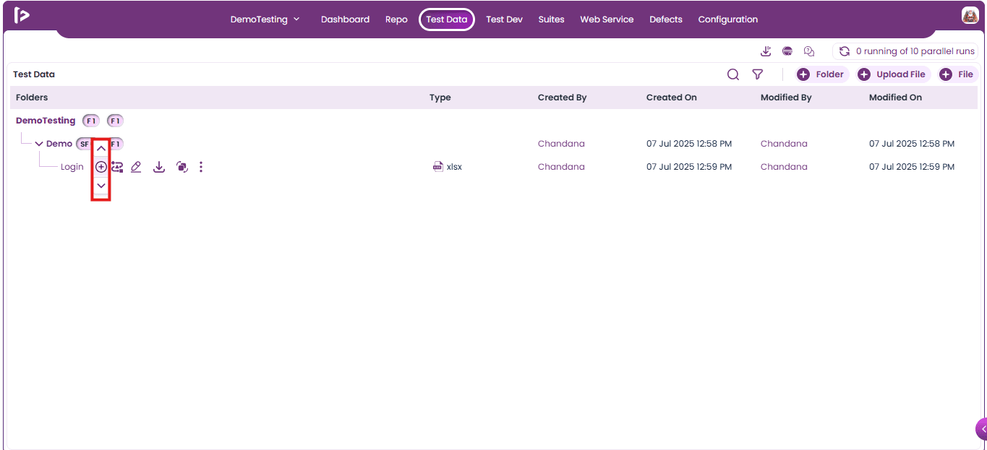Screen dimensions: 987x450
Task: Click Chandana under Created By in Login row
Action: [x=561, y=167]
